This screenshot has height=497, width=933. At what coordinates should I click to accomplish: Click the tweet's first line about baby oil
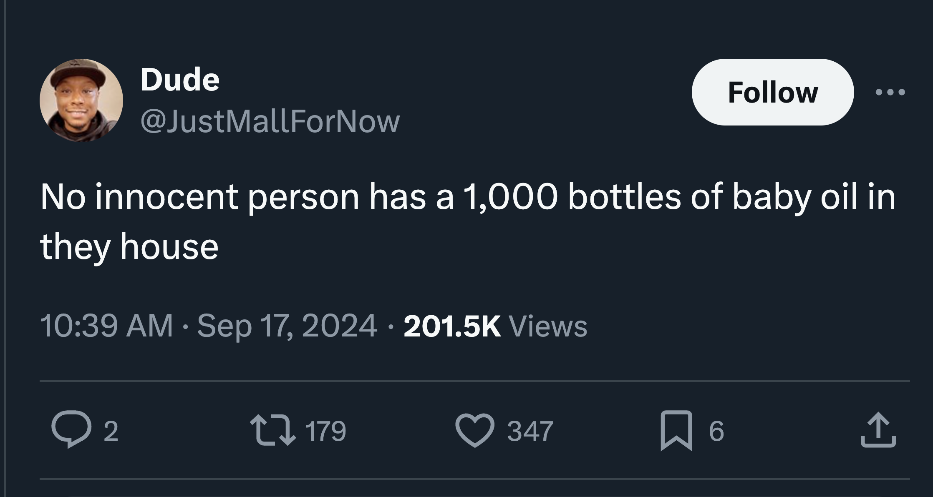click(x=467, y=197)
